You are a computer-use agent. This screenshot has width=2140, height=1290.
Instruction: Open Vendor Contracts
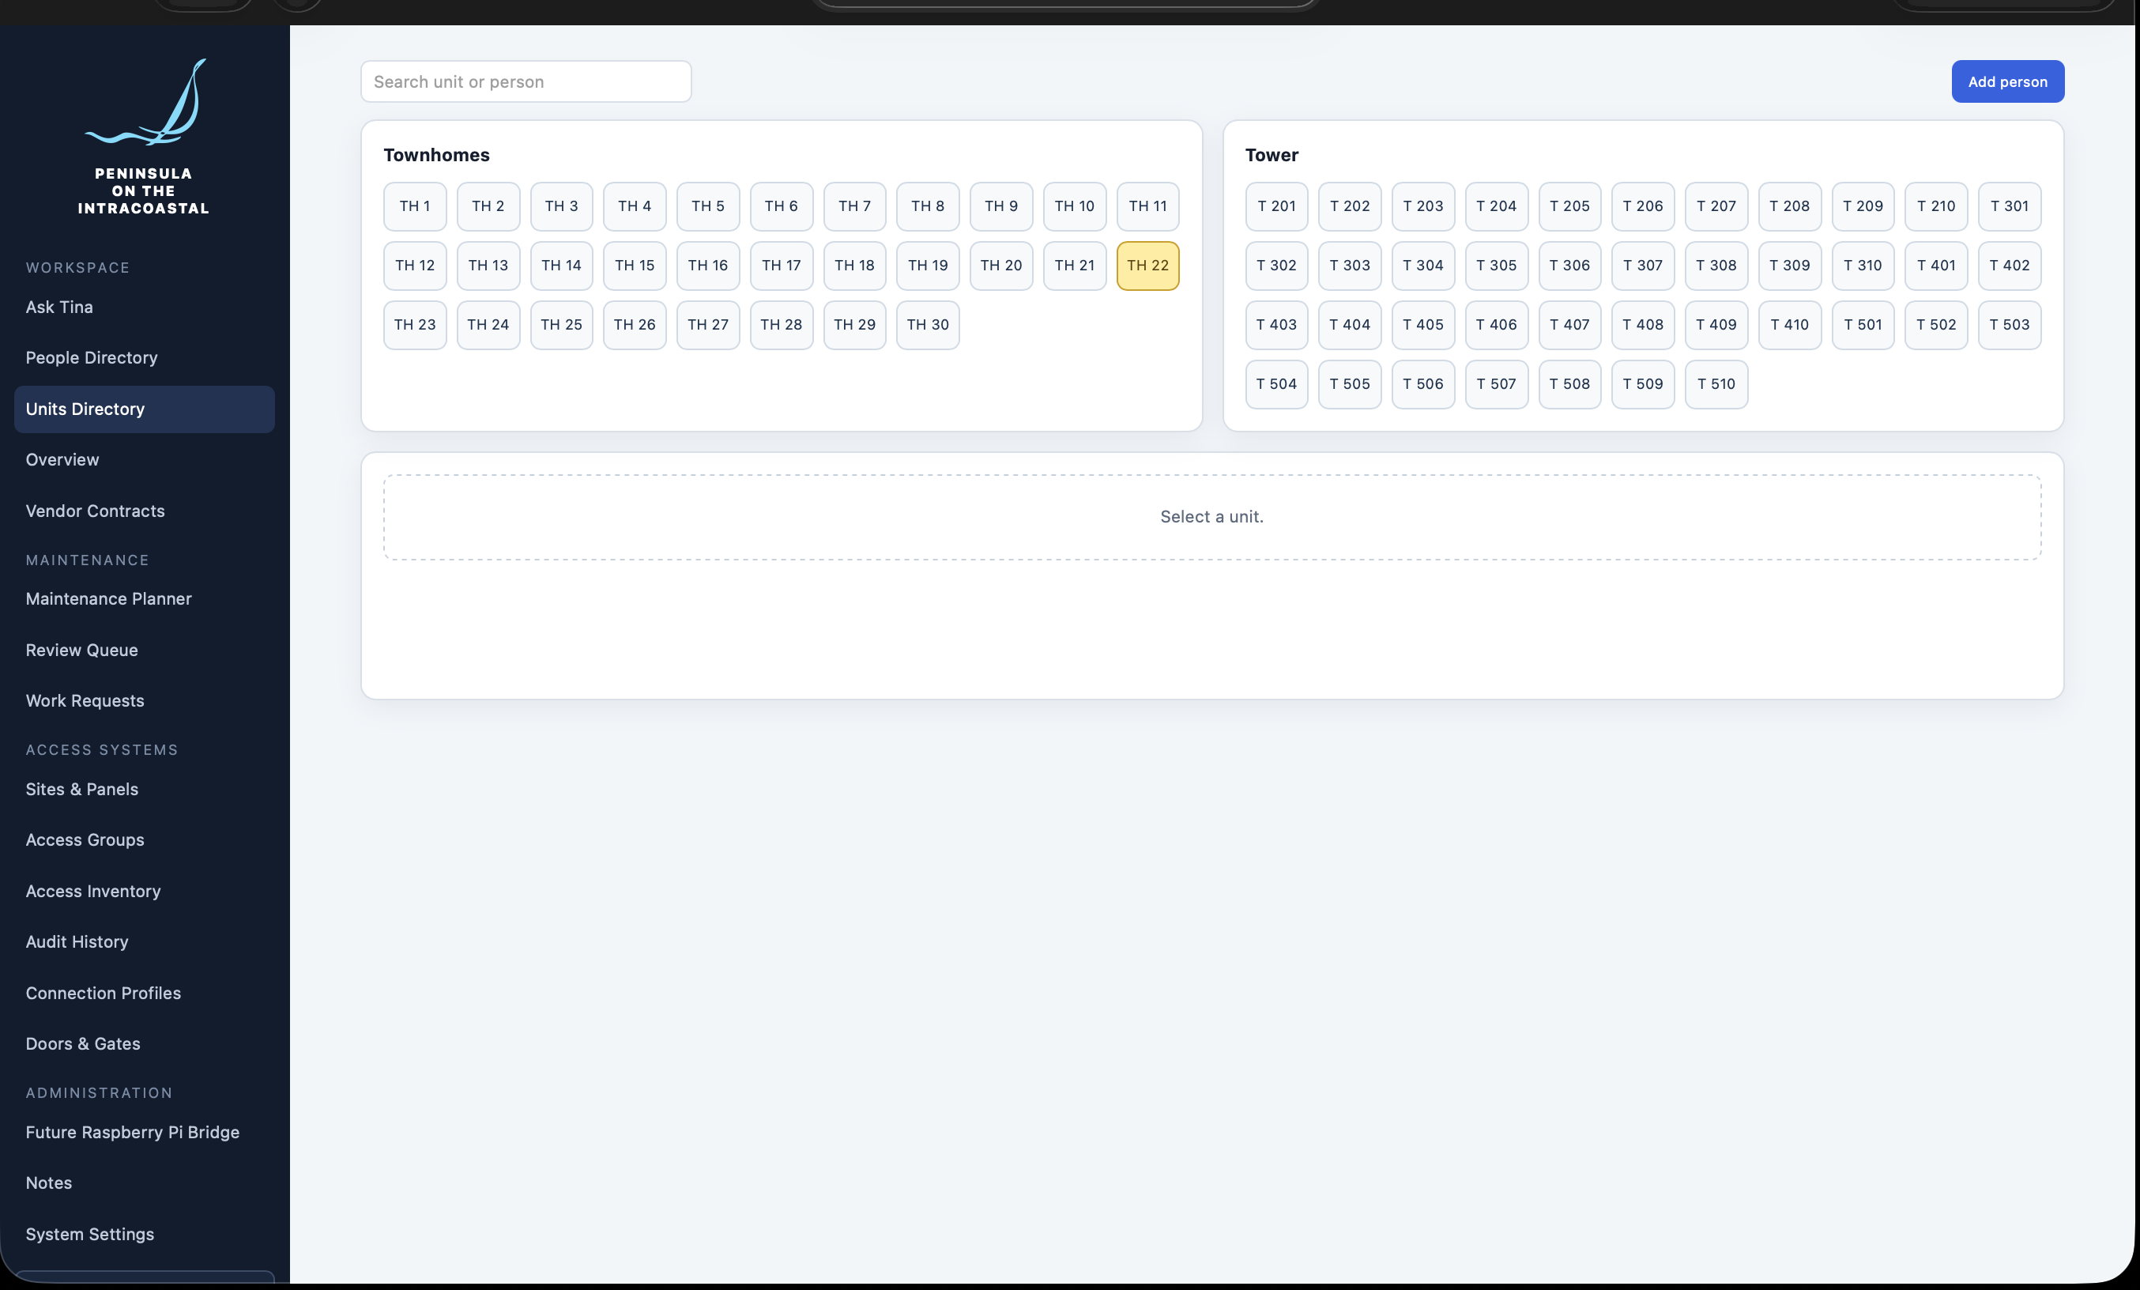[144, 511]
